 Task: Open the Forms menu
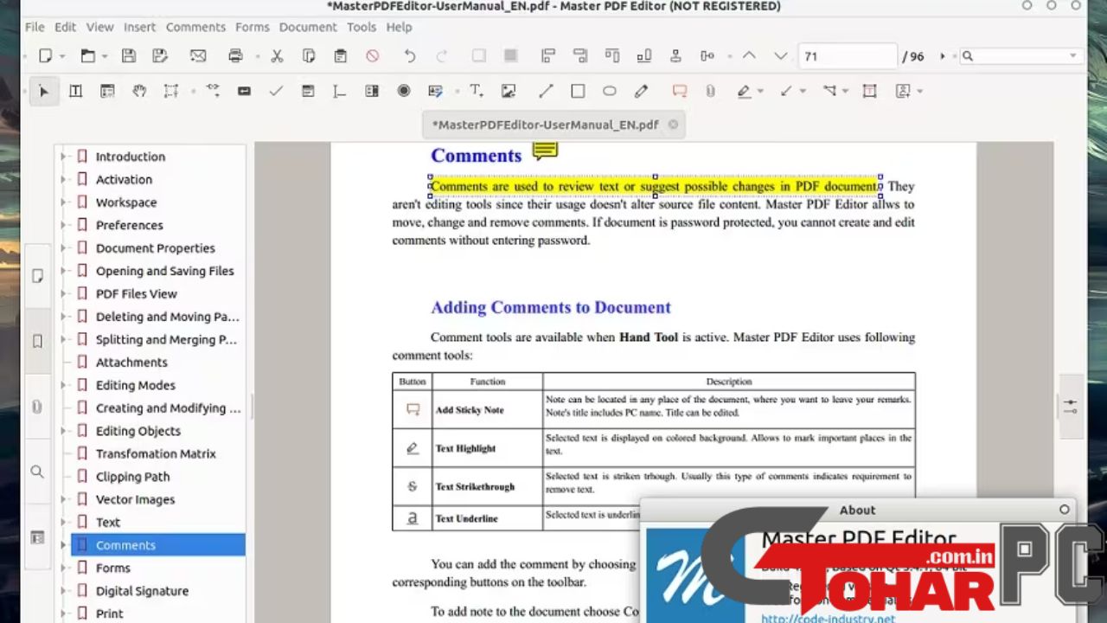click(x=253, y=27)
